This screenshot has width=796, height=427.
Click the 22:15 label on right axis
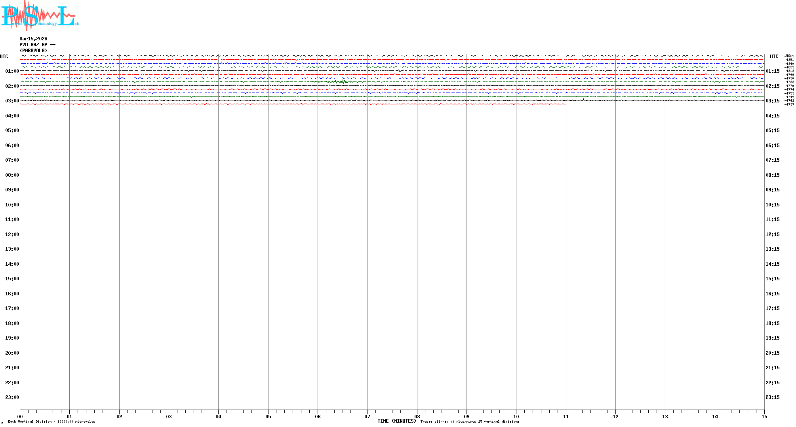772,383
